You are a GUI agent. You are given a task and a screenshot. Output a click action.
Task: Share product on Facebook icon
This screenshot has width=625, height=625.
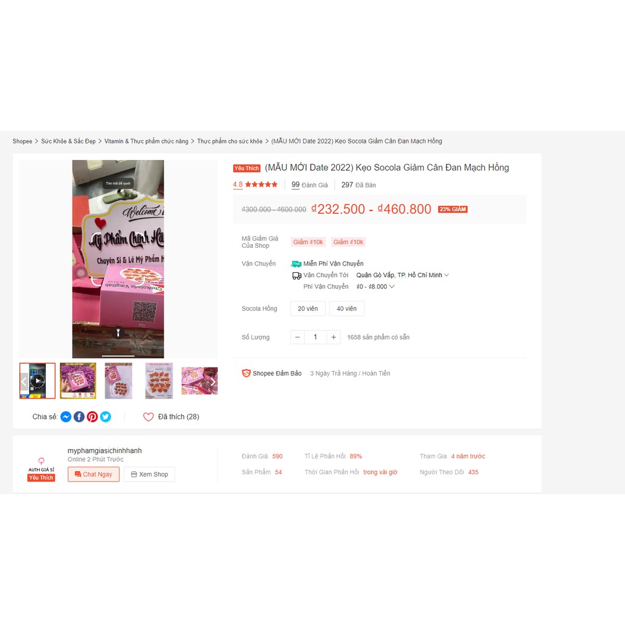click(79, 416)
